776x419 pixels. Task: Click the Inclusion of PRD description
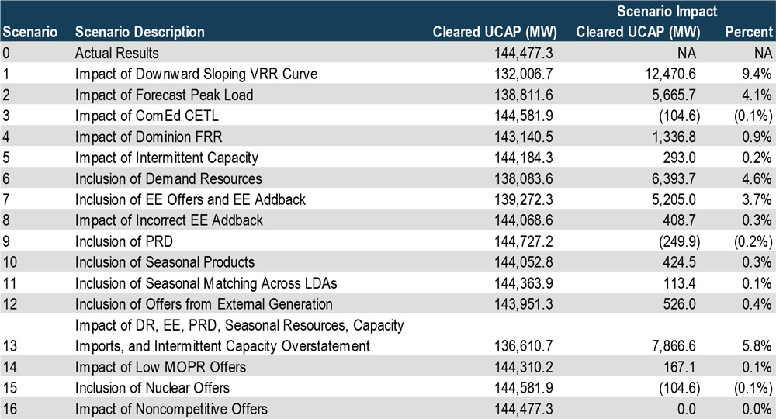click(119, 241)
